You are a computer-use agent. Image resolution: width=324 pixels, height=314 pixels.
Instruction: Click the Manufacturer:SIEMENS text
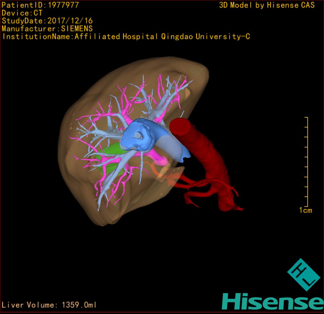pyautogui.click(x=47, y=29)
